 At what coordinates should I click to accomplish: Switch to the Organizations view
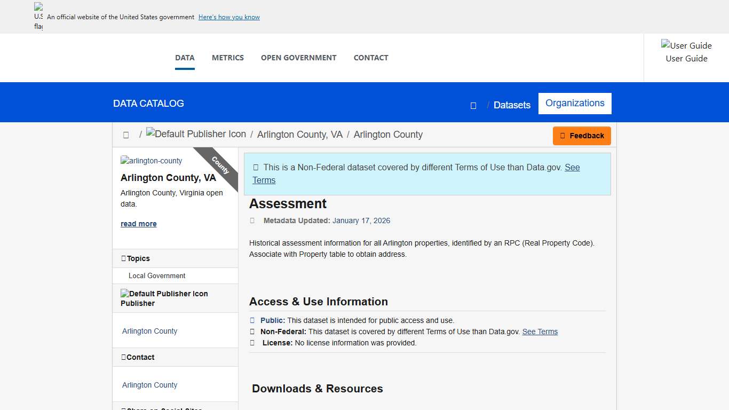(x=575, y=103)
